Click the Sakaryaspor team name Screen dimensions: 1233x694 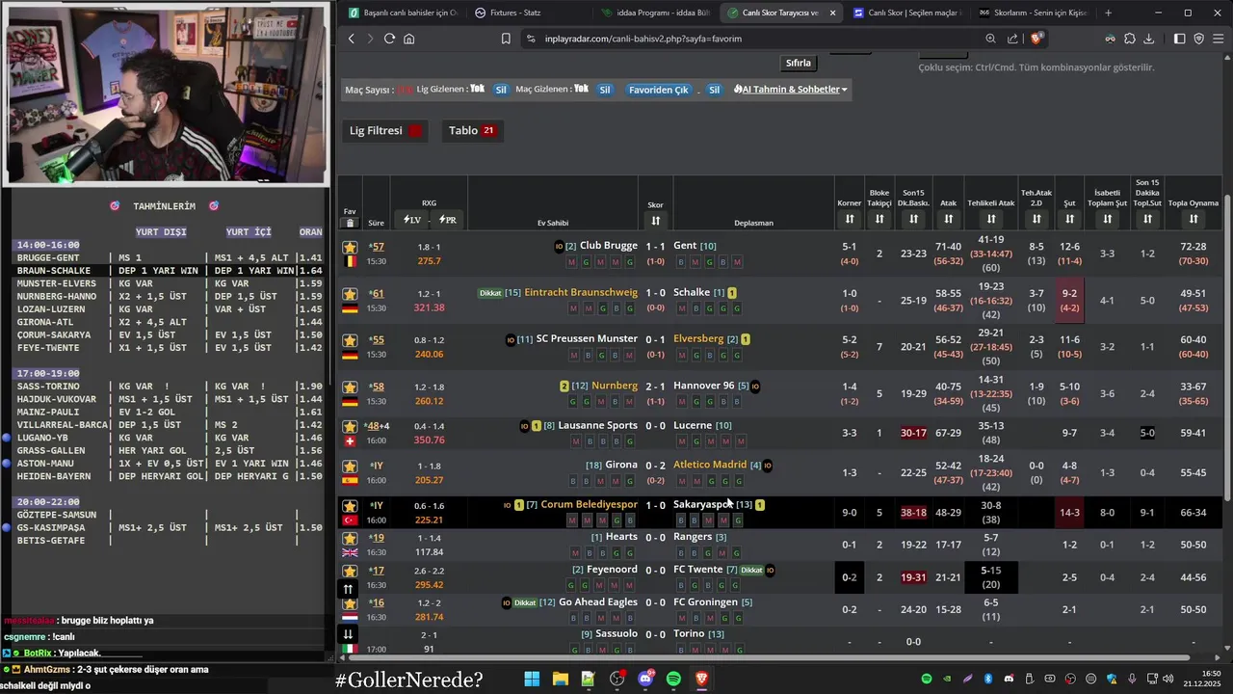click(702, 504)
